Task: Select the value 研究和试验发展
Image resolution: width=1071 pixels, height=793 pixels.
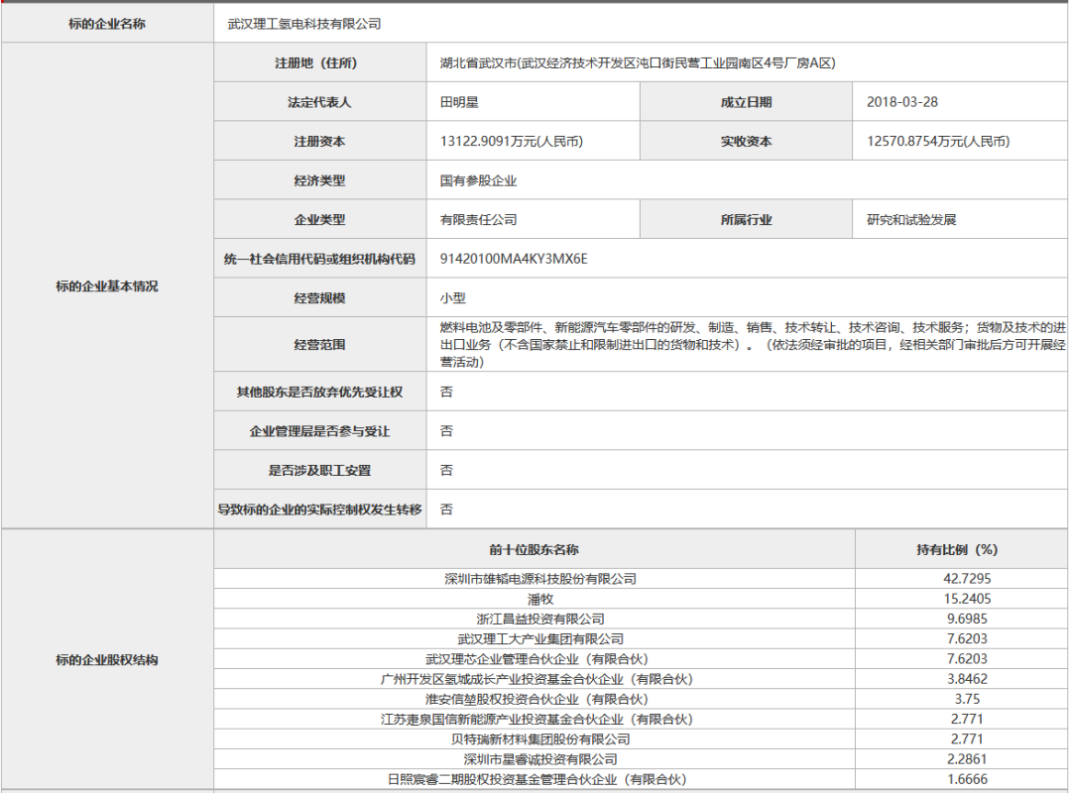Action: click(911, 220)
